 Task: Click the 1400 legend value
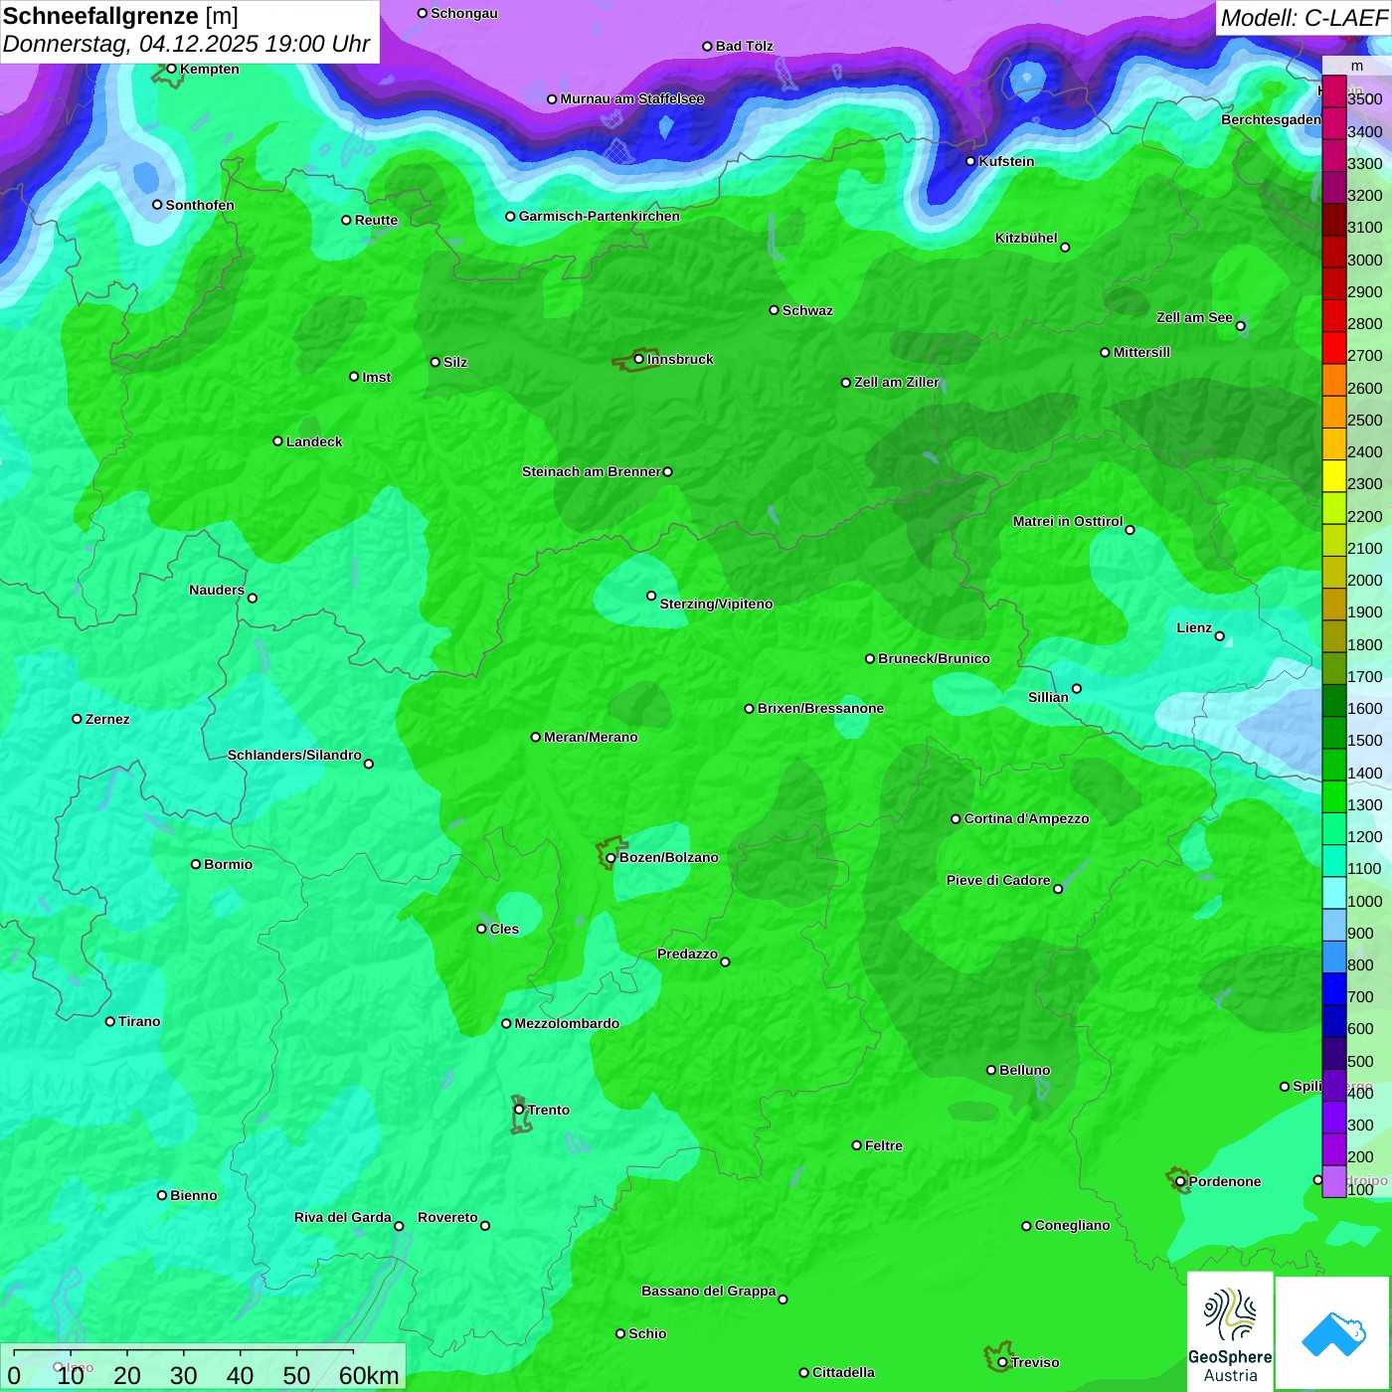[1365, 773]
